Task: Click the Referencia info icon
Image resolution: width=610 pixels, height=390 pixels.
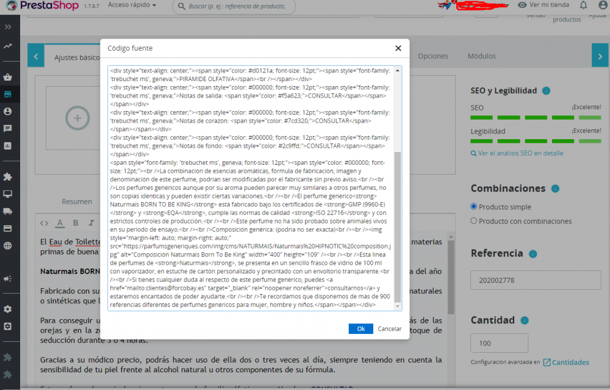Action: [533, 254]
